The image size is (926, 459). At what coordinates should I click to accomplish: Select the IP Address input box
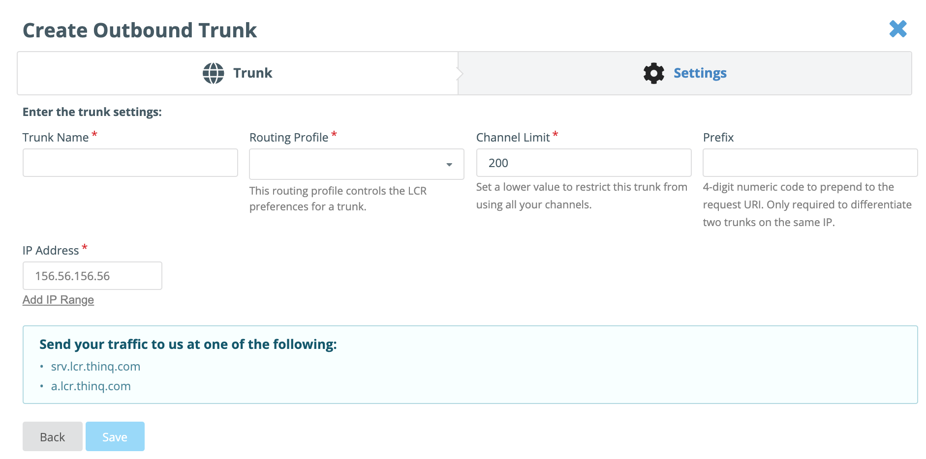point(93,276)
